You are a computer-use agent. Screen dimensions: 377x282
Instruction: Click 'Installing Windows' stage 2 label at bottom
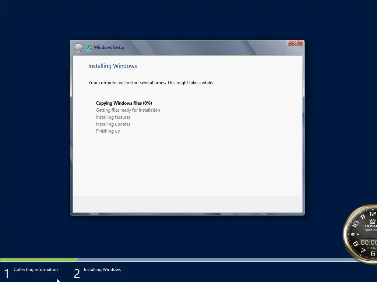pyautogui.click(x=102, y=270)
